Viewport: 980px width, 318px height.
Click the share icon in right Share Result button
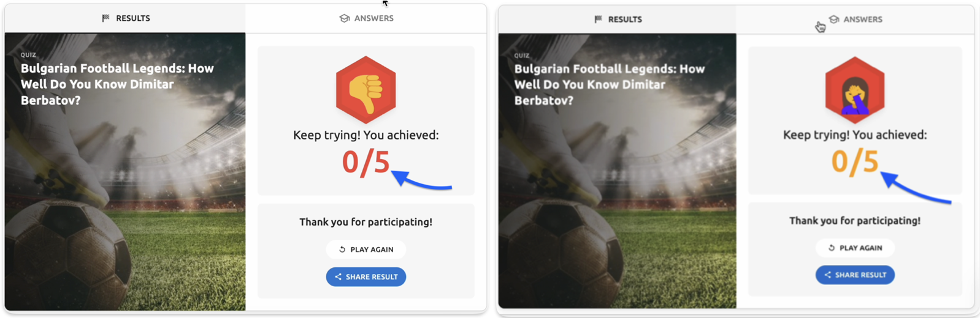pos(827,275)
